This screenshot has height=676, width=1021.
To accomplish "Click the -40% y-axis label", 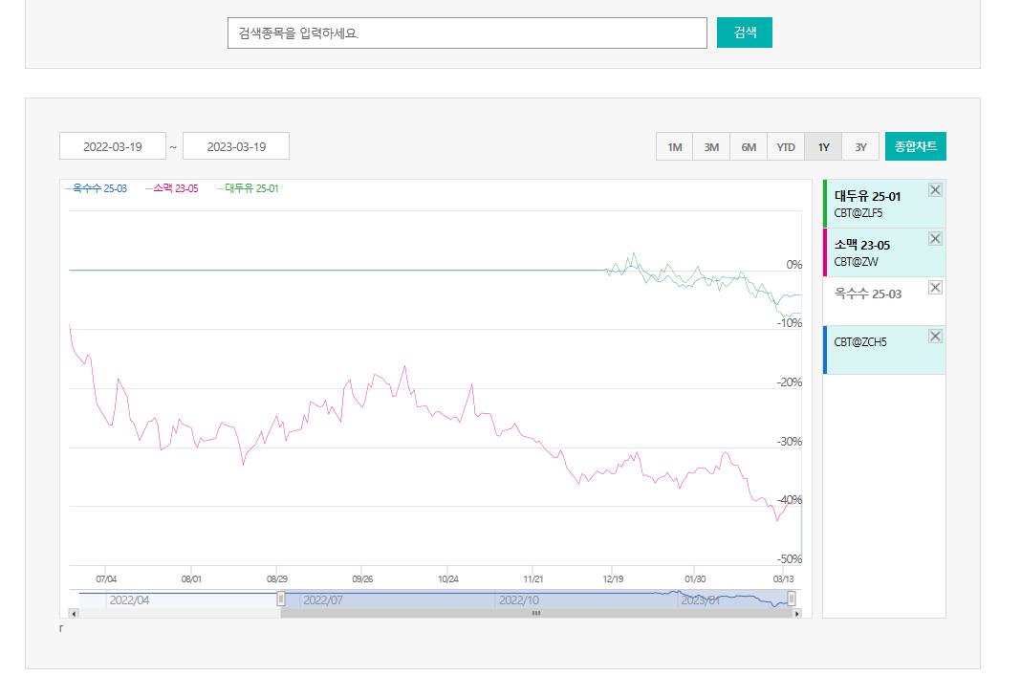I will click(790, 500).
